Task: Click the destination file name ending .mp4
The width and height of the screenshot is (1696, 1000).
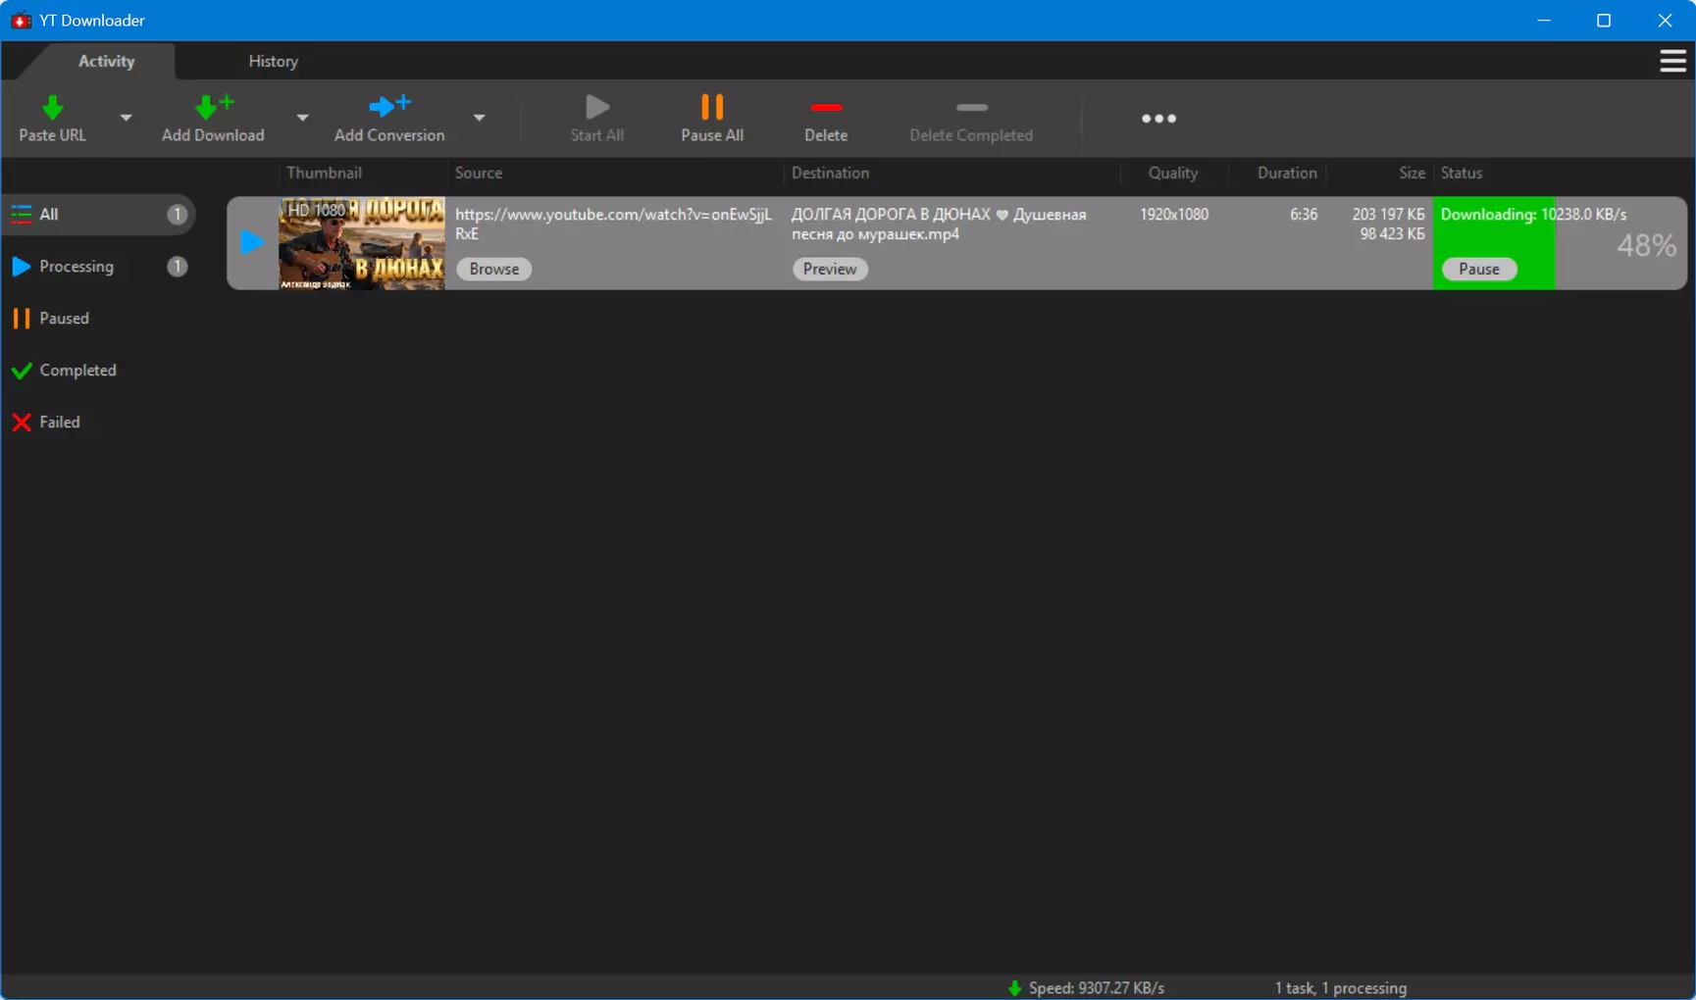Action: tap(939, 224)
